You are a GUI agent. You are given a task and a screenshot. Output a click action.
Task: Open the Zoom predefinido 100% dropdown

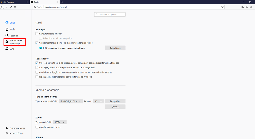pos(60,122)
